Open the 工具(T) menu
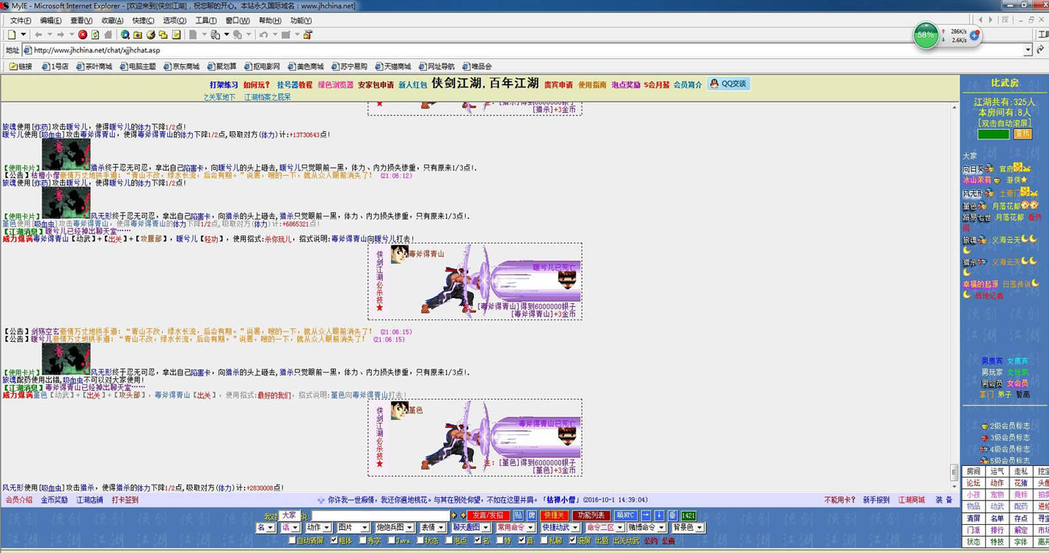This screenshot has height=553, width=1049. 206,20
